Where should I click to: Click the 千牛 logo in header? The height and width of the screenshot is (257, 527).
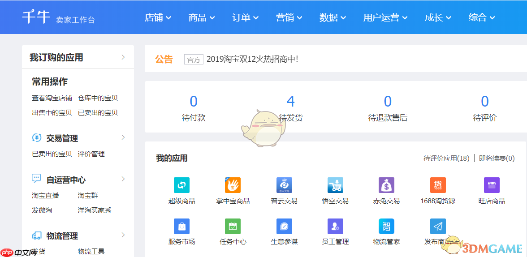(36, 17)
